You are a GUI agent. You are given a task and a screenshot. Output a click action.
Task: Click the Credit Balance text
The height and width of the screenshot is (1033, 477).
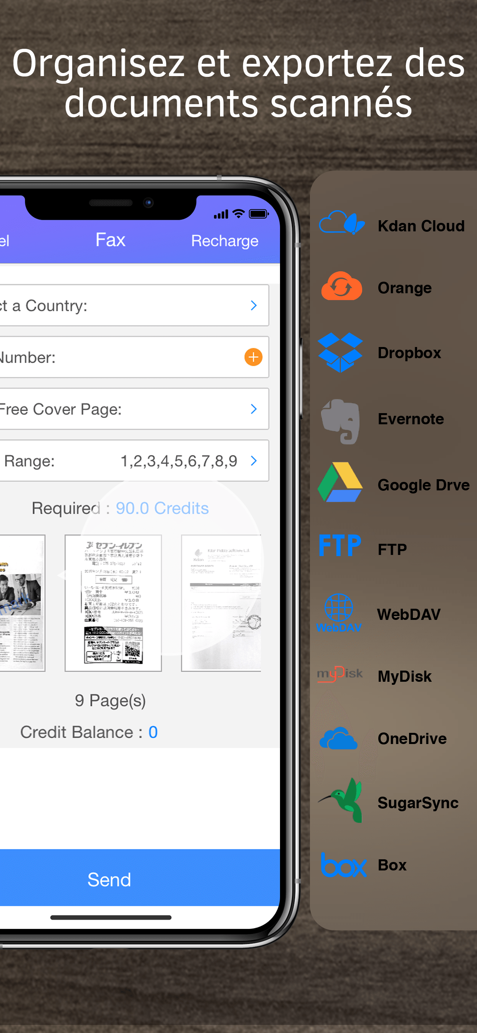81,732
